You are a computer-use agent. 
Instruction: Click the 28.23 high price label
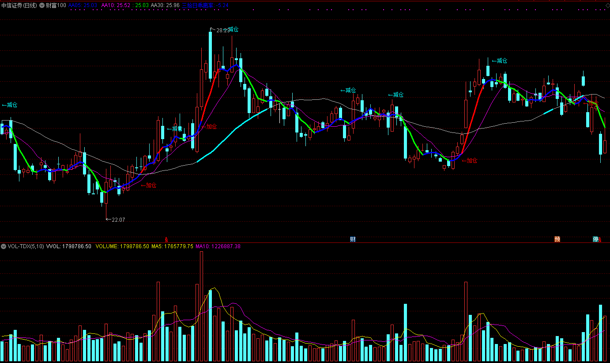point(223,30)
